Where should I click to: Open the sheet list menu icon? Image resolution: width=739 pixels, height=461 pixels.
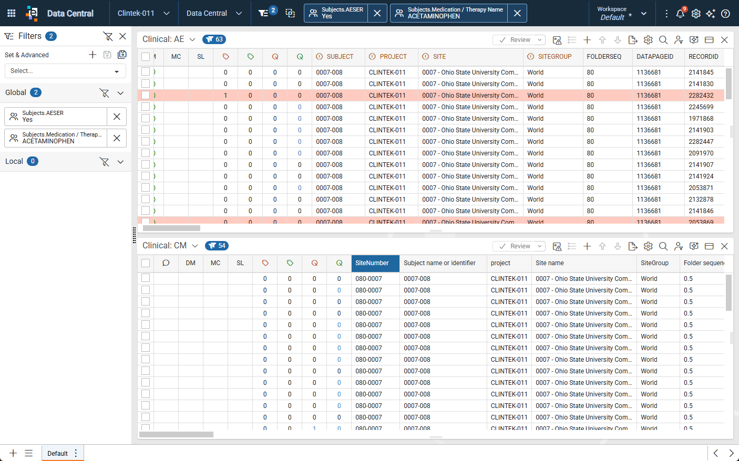29,453
